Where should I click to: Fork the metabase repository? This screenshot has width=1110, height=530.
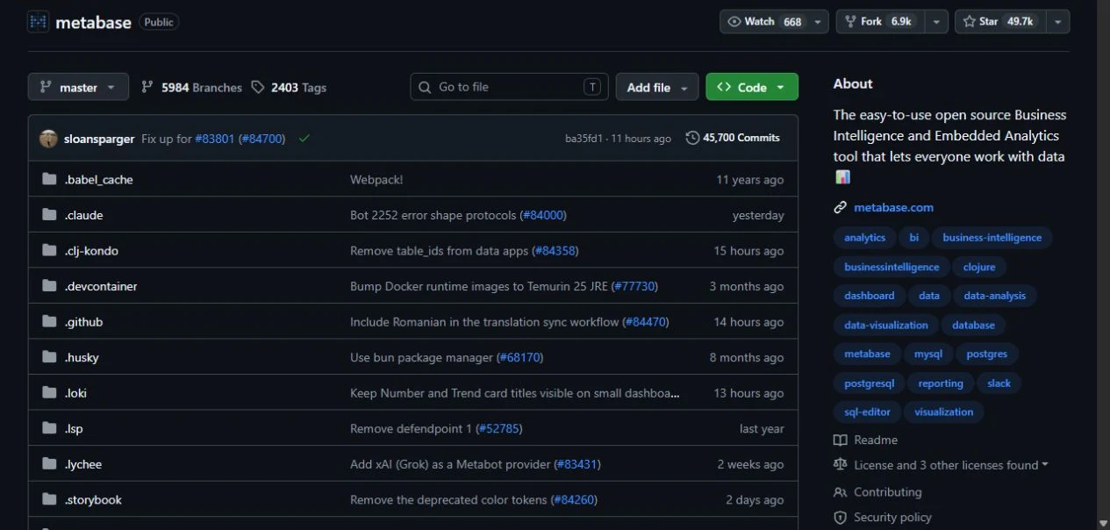point(881,22)
